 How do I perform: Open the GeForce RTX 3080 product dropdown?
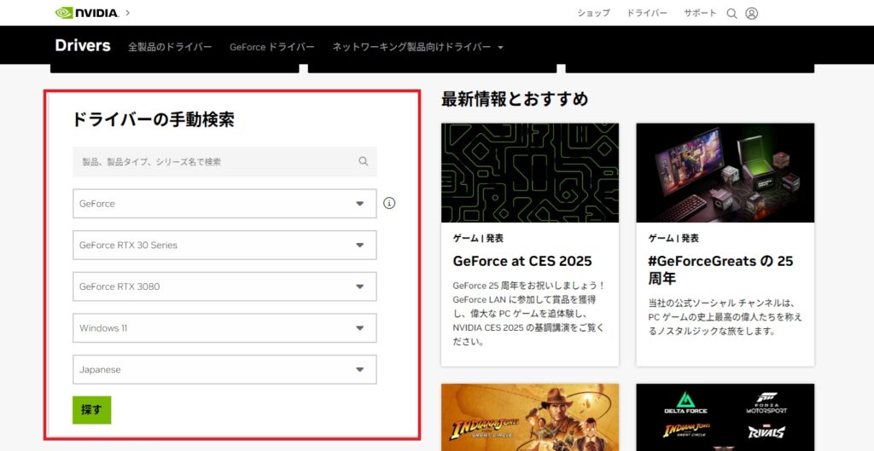pos(224,286)
